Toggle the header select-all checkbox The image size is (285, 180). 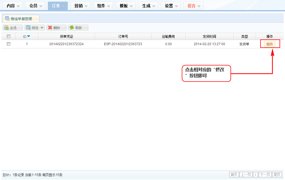point(8,36)
